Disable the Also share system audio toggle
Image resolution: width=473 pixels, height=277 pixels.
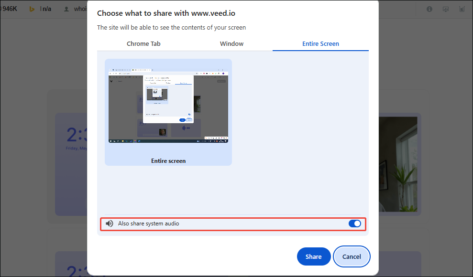pyautogui.click(x=355, y=223)
